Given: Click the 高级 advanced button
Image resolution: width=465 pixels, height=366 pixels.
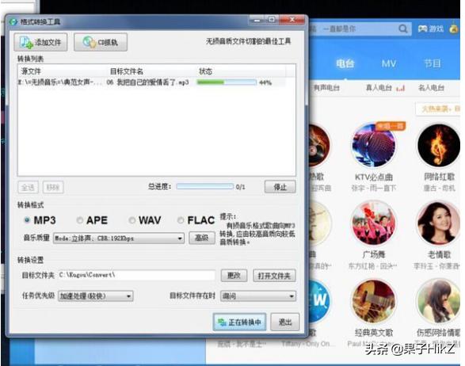Looking at the screenshot, I should [x=202, y=238].
